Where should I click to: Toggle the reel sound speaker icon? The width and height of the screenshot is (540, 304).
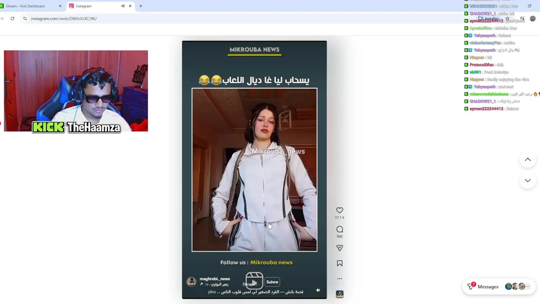[x=318, y=290]
